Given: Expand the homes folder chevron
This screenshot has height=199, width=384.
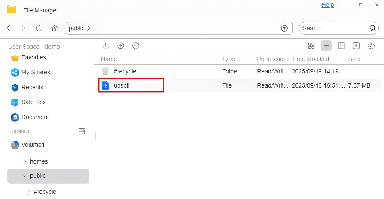Looking at the screenshot, I should [25, 162].
